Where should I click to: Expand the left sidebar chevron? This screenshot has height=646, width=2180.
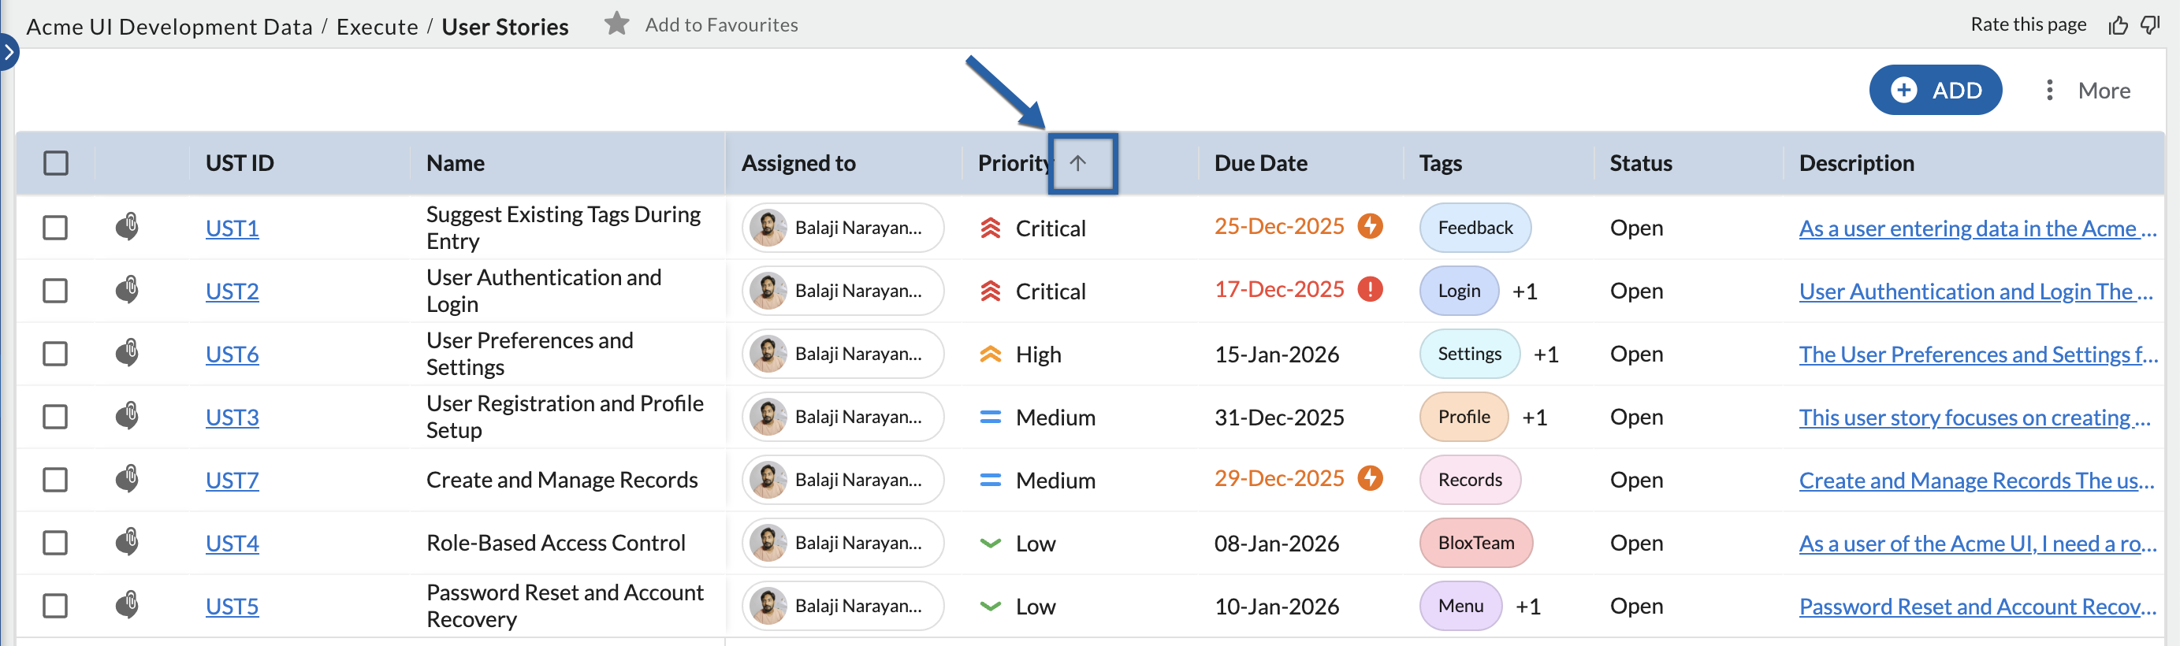tap(9, 51)
